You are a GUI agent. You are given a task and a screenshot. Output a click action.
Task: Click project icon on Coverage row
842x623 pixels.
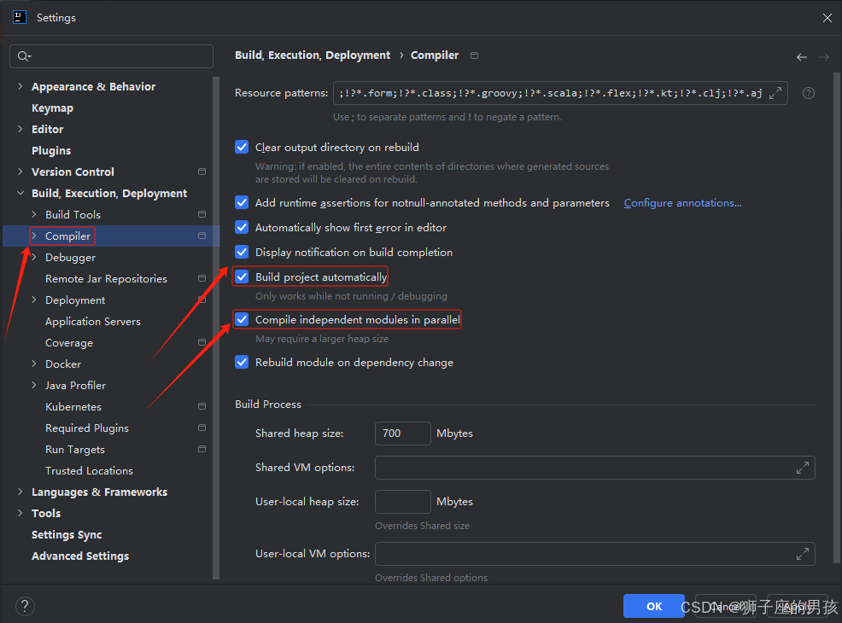pos(202,342)
